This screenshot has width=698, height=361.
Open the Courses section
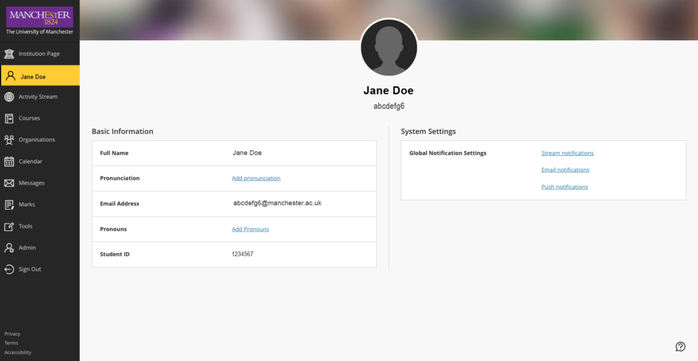pyautogui.click(x=40, y=119)
